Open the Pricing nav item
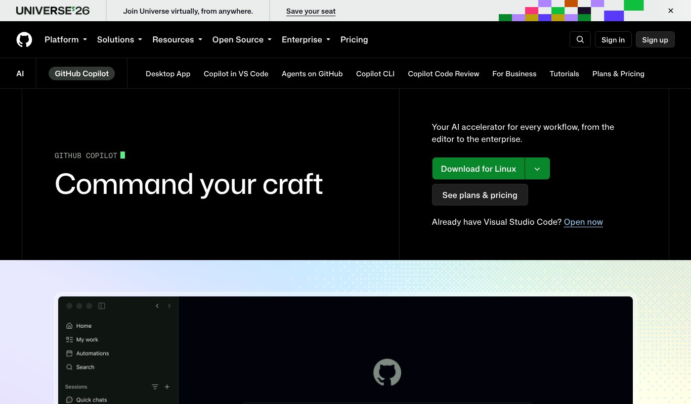Image resolution: width=691 pixels, height=404 pixels. coord(354,39)
